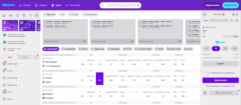Select VfB Stuttgart win odds 1.55
Screen dimensions: 241x105
82,62
